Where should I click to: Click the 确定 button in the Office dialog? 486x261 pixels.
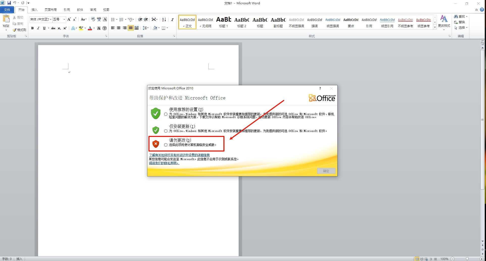tap(326, 171)
